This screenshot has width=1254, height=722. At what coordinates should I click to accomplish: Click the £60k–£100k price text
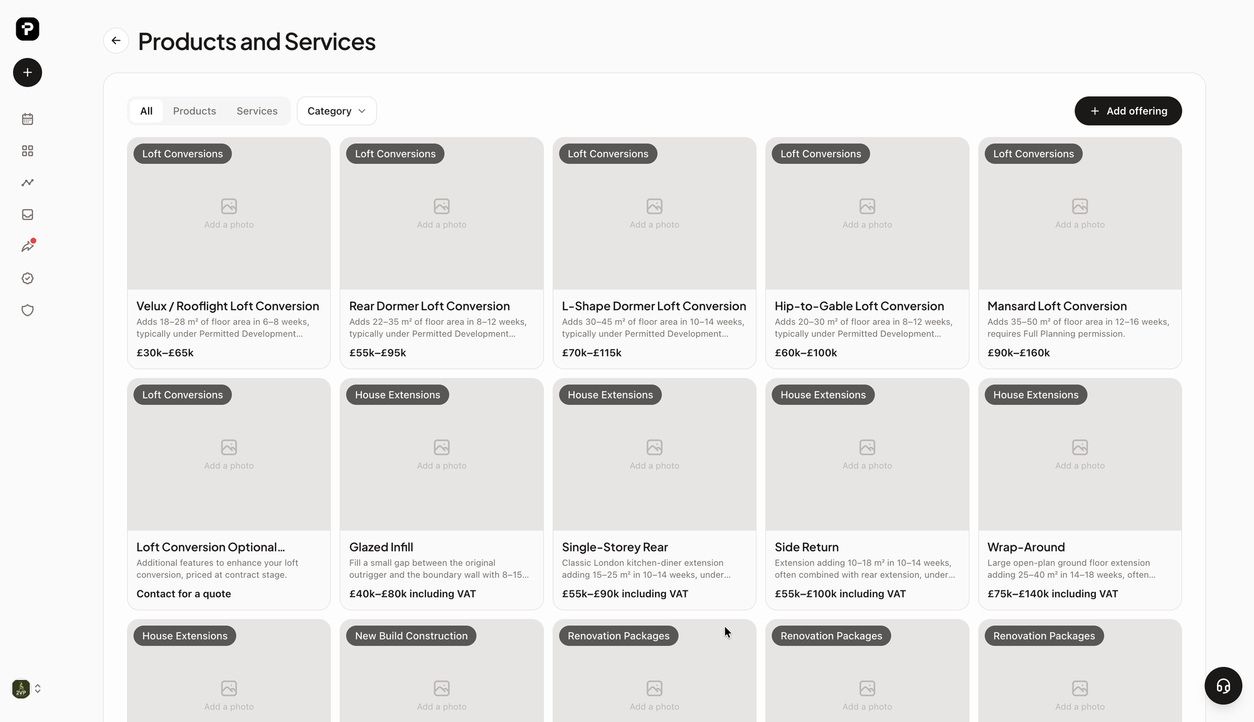805,353
